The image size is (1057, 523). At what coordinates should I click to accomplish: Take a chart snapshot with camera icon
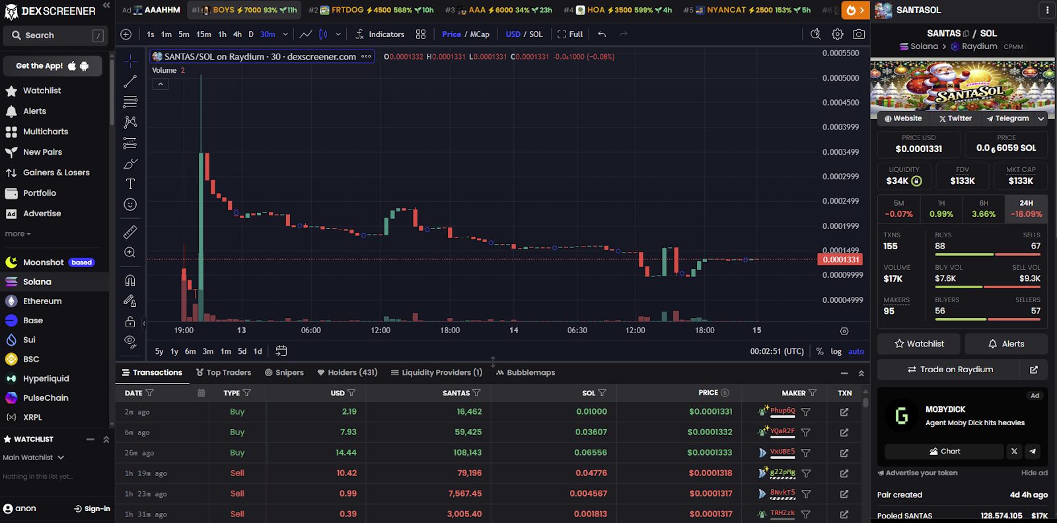(858, 34)
